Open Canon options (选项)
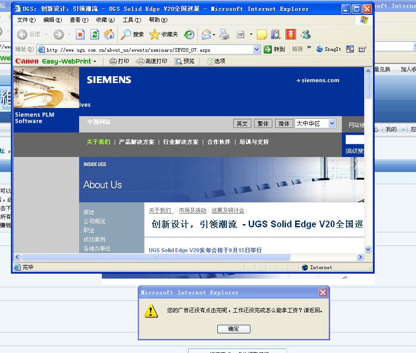 pyautogui.click(x=216, y=61)
